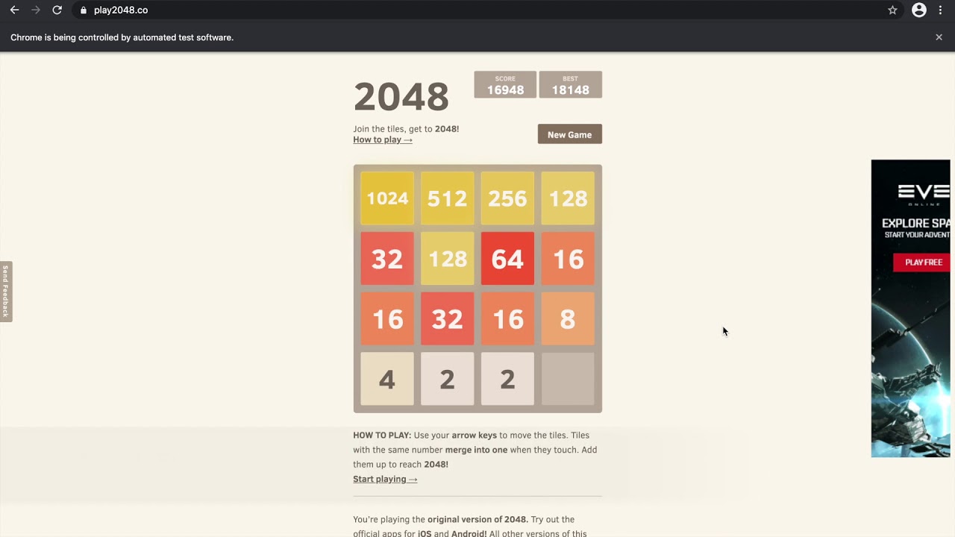
Task: Click the 128 tile in the second row
Action: pos(447,258)
